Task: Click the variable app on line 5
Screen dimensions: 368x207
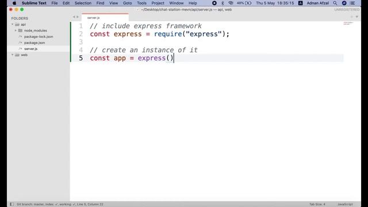Action: [120, 58]
